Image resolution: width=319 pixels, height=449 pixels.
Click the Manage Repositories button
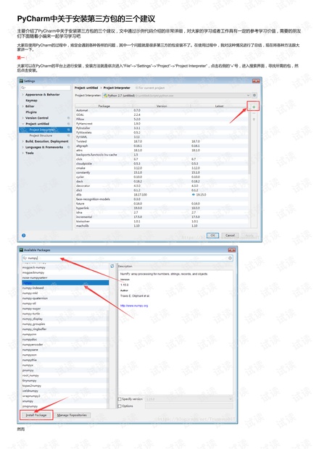coord(72,415)
